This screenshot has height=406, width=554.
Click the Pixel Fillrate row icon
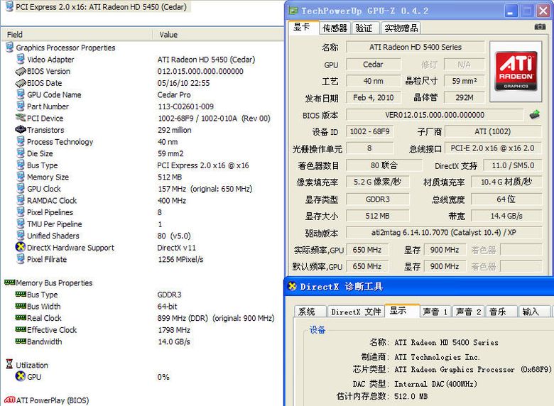click(x=21, y=259)
